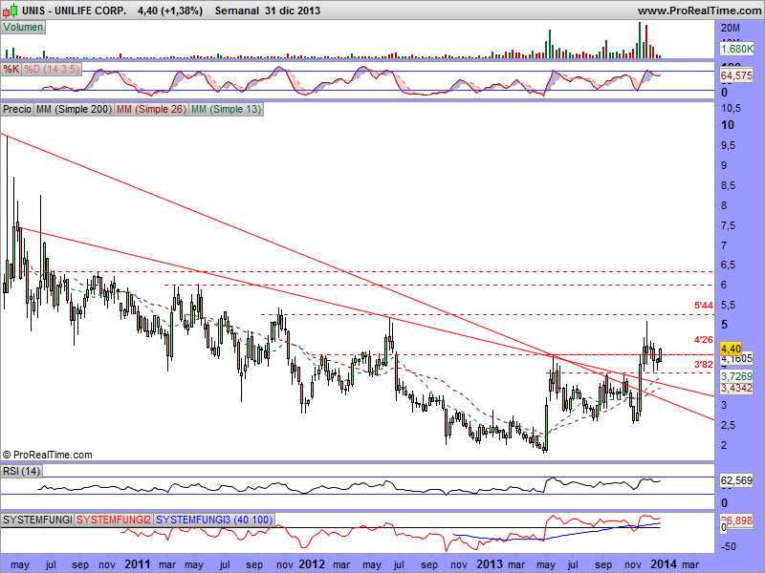Open the %K stochastic indicator label
The height and width of the screenshot is (573, 765).
11,70
